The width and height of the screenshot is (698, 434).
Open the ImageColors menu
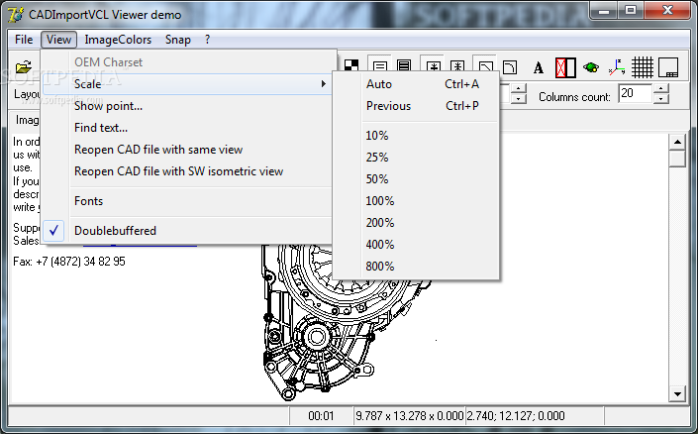[x=118, y=40]
